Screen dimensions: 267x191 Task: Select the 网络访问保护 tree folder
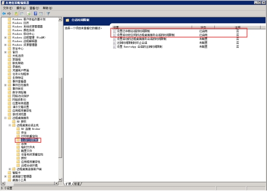(x=21, y=96)
